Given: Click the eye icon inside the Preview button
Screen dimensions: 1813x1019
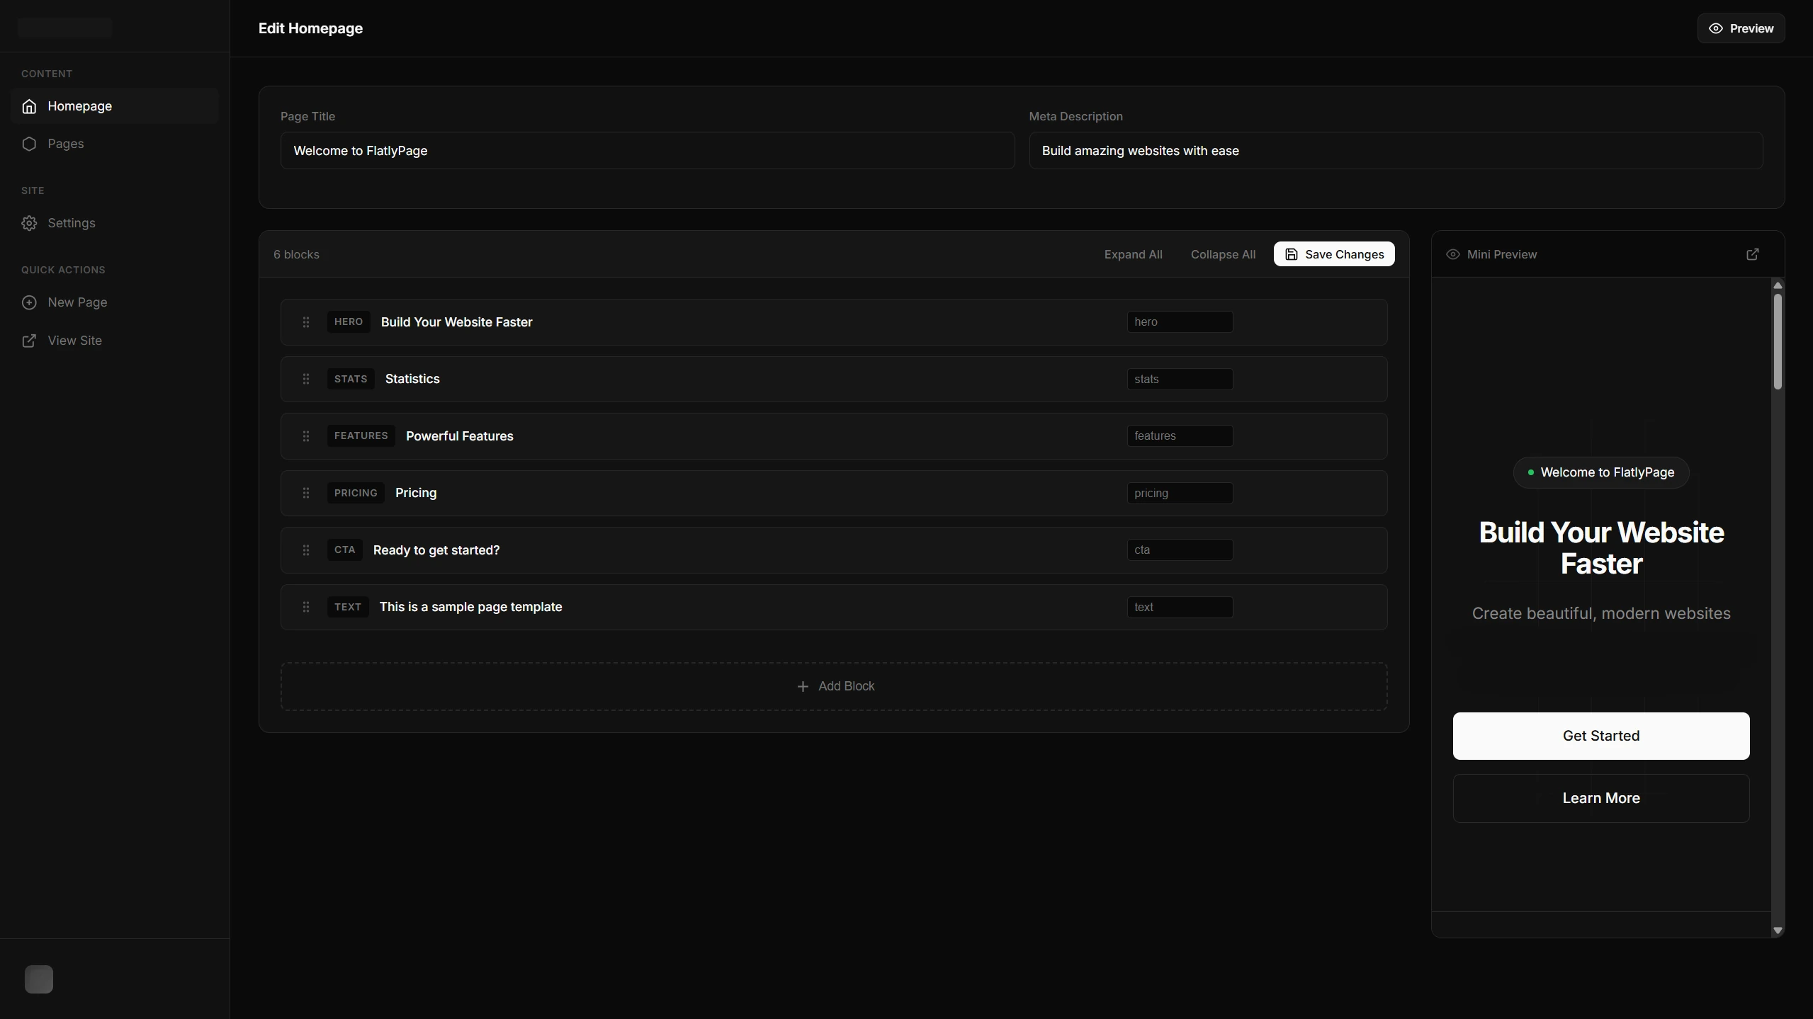Looking at the screenshot, I should pos(1716,28).
